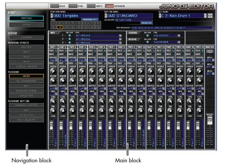
Task: Switch to PATCH mode
Action: coord(26,25)
